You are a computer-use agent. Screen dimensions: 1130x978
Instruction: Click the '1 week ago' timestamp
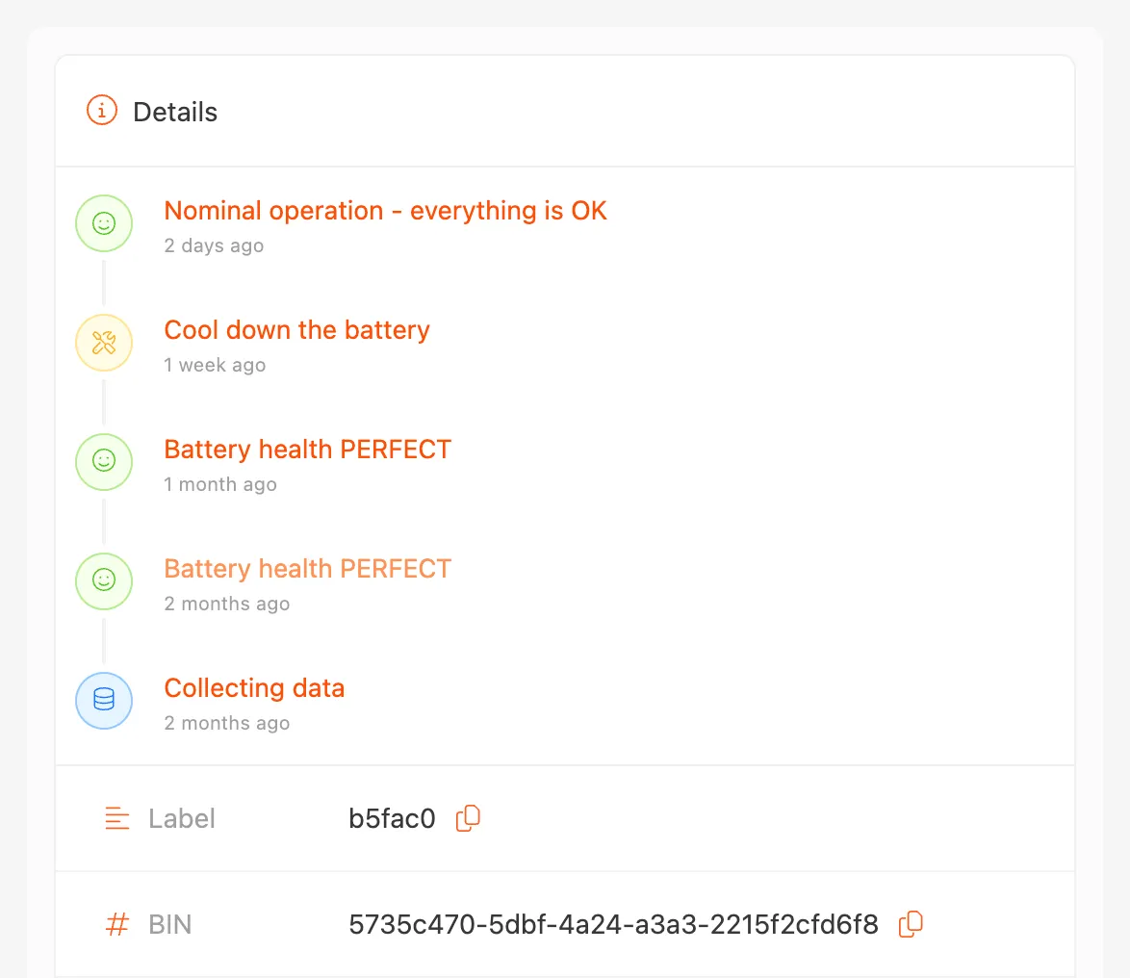pyautogui.click(x=215, y=365)
